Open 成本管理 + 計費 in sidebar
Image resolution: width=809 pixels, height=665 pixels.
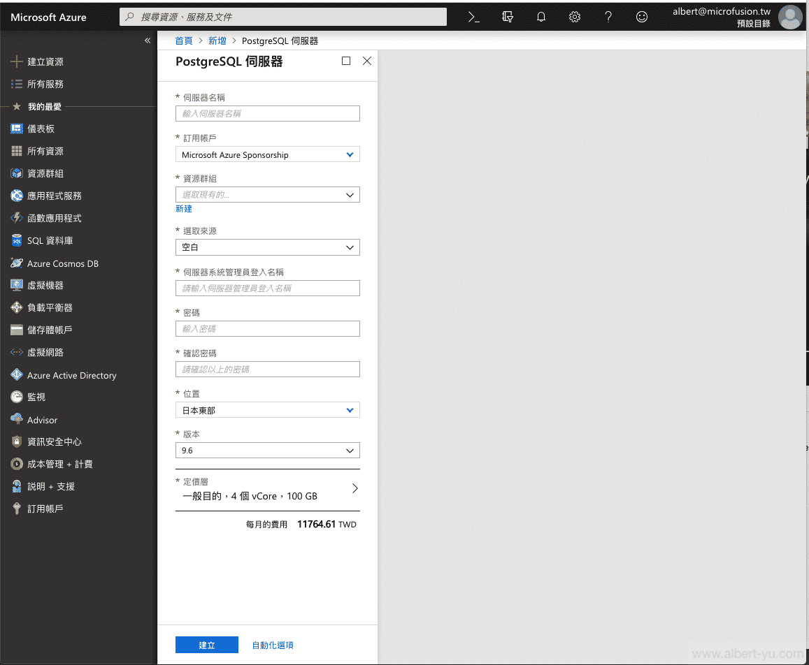(60, 465)
